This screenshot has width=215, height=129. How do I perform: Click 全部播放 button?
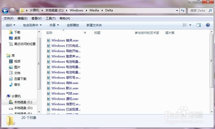pos(73,25)
